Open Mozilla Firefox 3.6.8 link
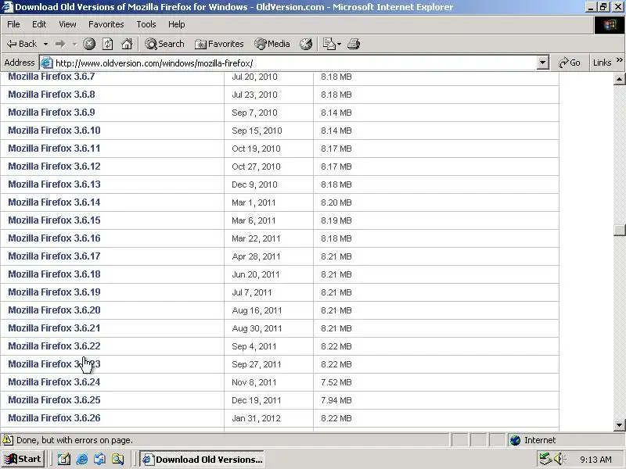 click(x=52, y=95)
